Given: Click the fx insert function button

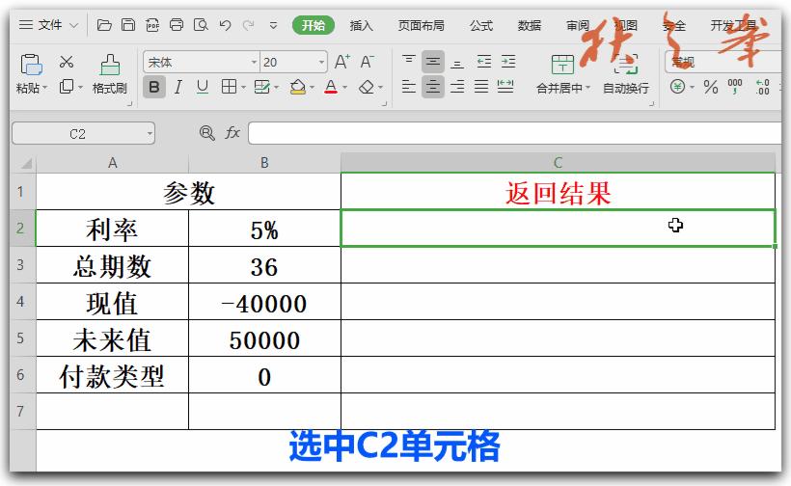Looking at the screenshot, I should pos(232,133).
